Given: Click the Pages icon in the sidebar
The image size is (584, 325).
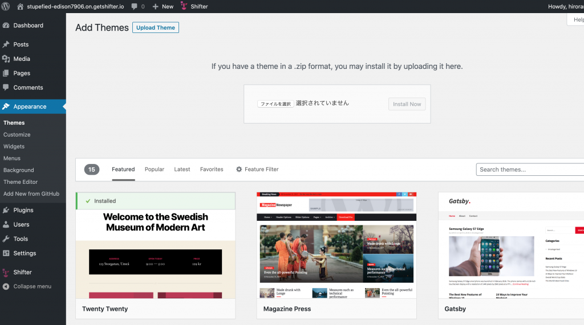Looking at the screenshot, I should [6, 73].
